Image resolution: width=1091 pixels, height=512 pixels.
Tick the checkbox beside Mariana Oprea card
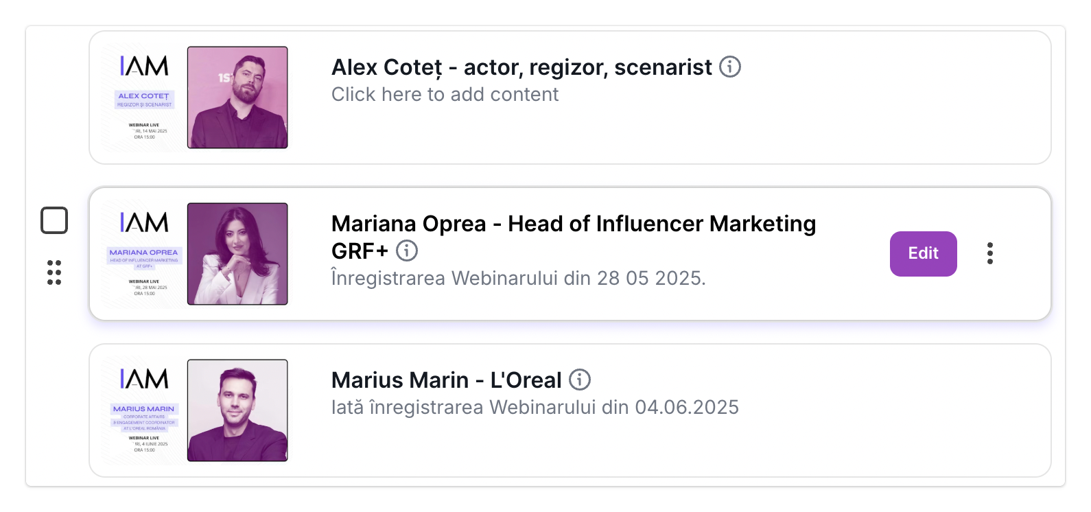click(54, 220)
